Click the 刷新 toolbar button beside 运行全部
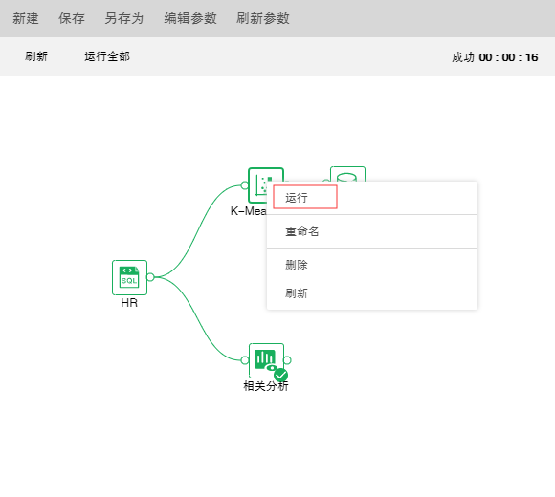 pos(36,56)
